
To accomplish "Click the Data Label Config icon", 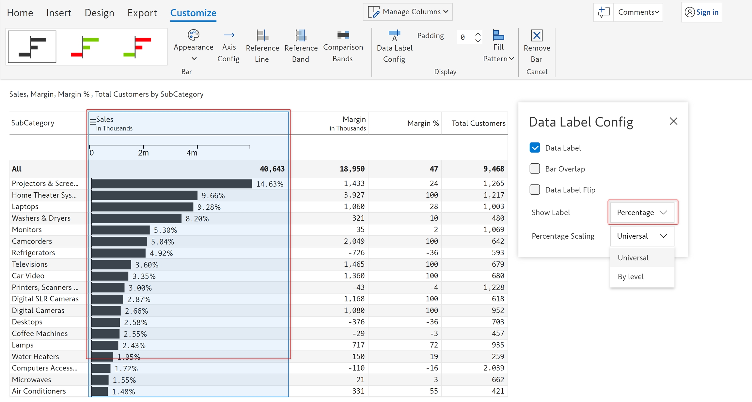I will tap(394, 36).
